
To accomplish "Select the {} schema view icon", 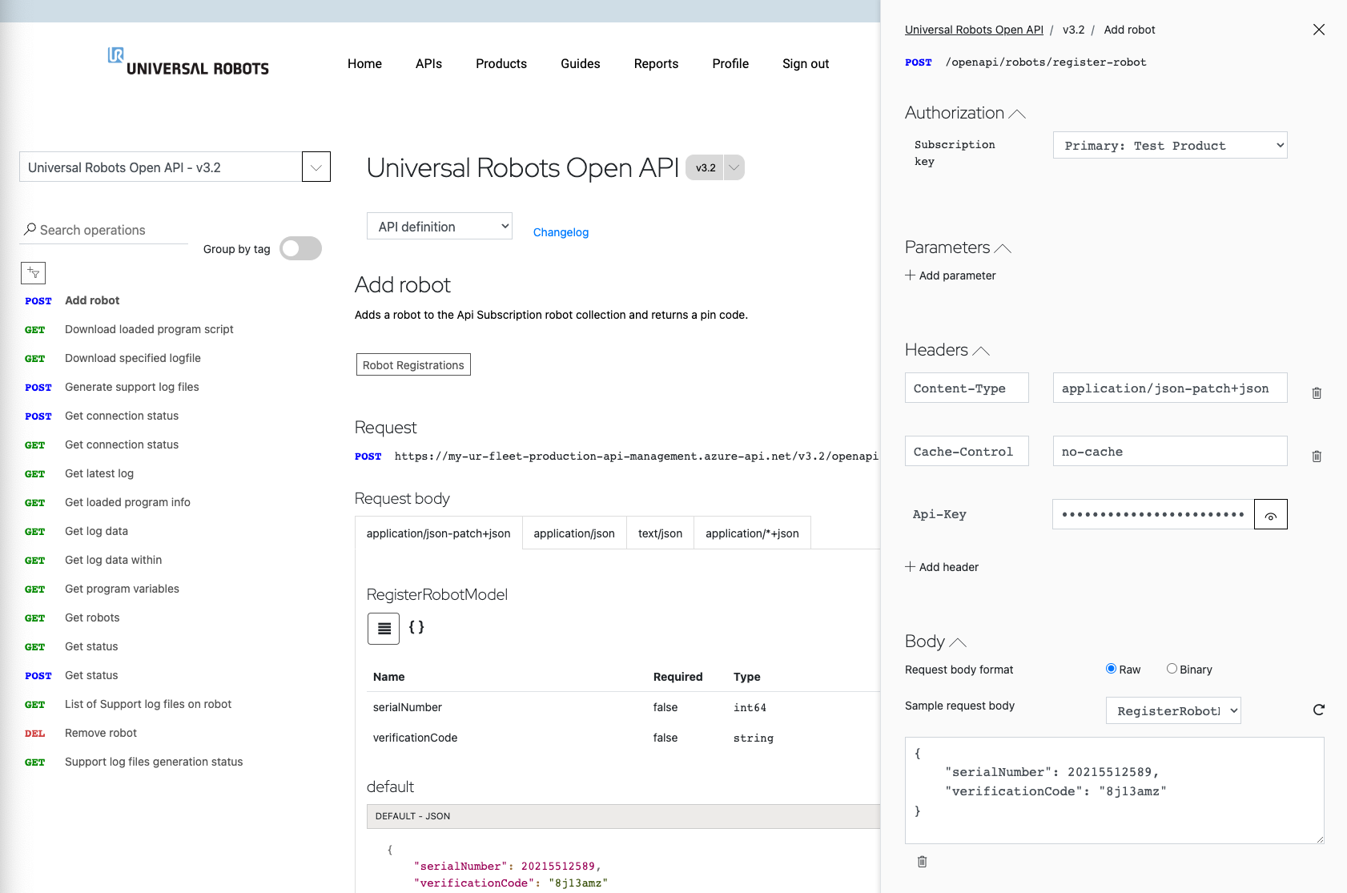I will [x=416, y=628].
